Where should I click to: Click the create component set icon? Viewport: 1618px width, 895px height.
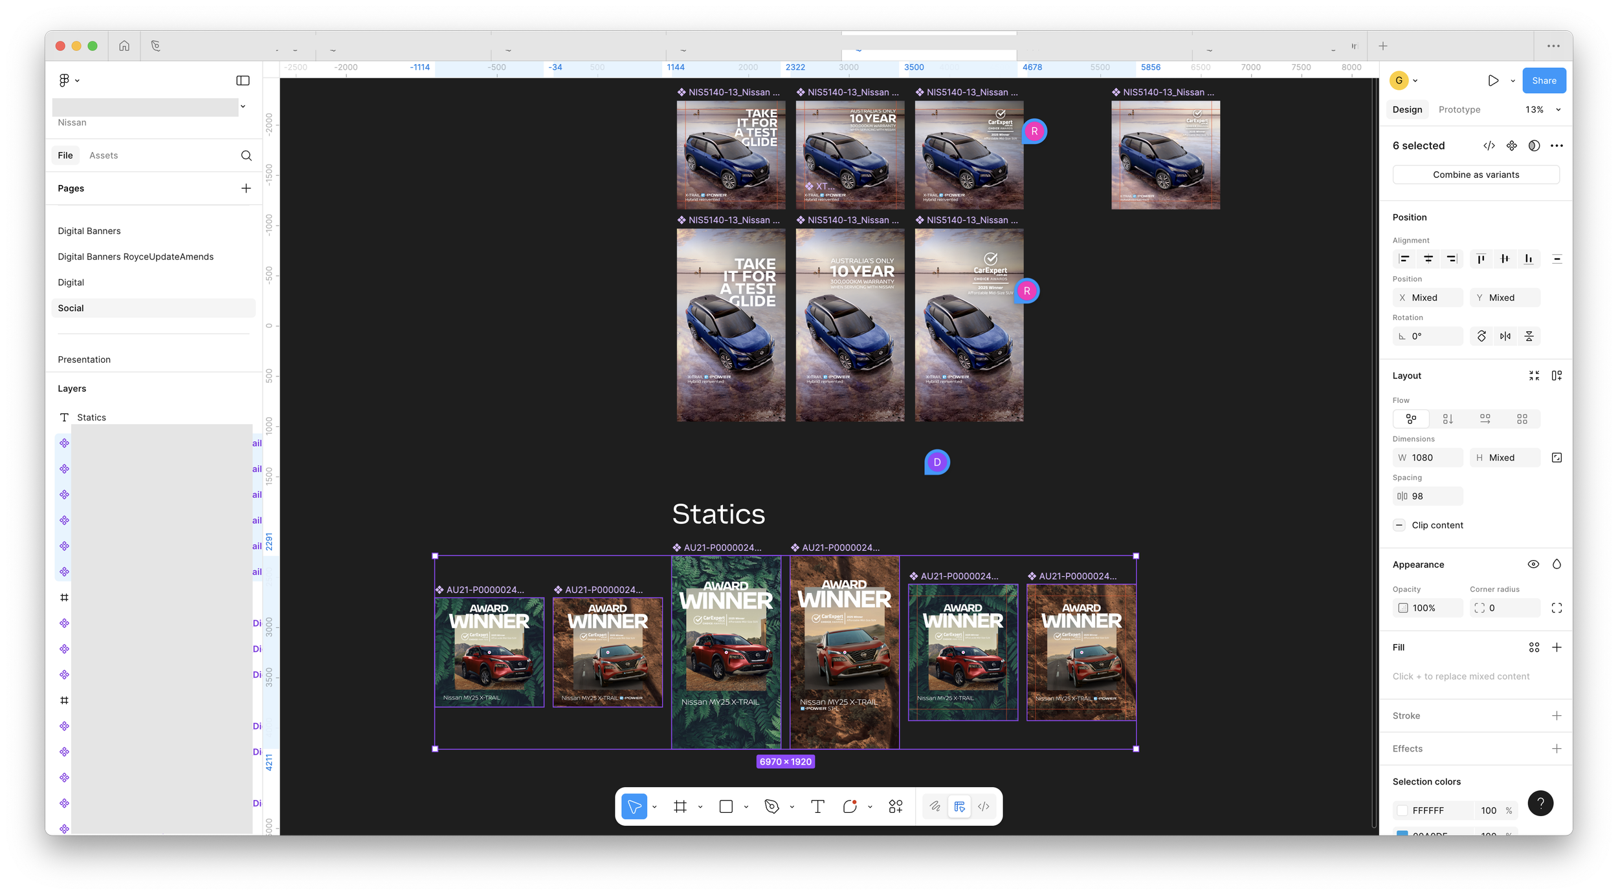click(1512, 146)
